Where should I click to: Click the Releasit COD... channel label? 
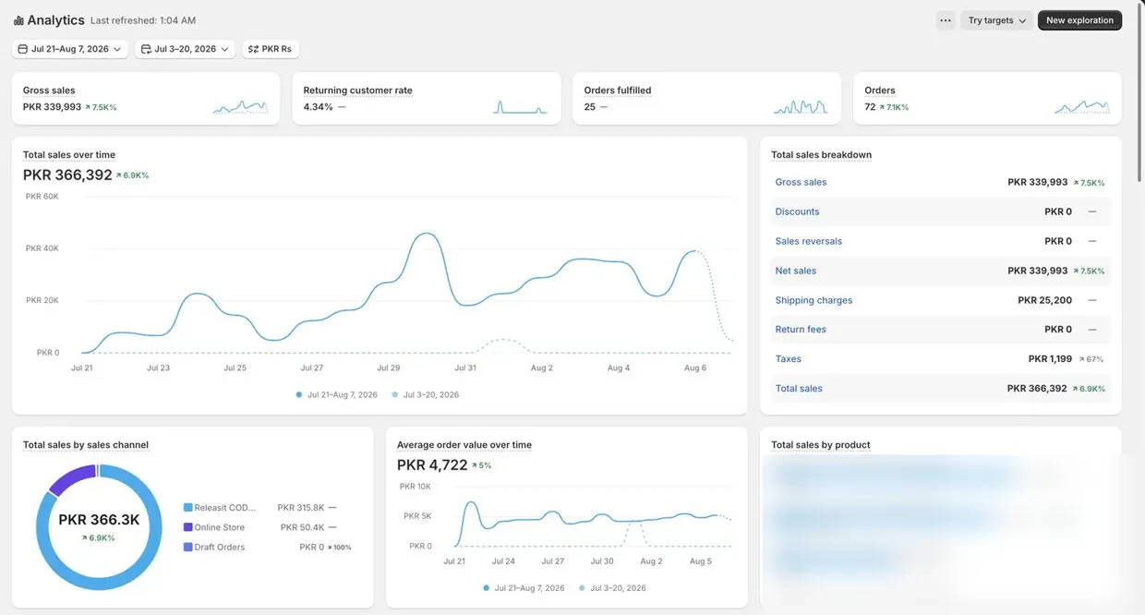point(225,508)
